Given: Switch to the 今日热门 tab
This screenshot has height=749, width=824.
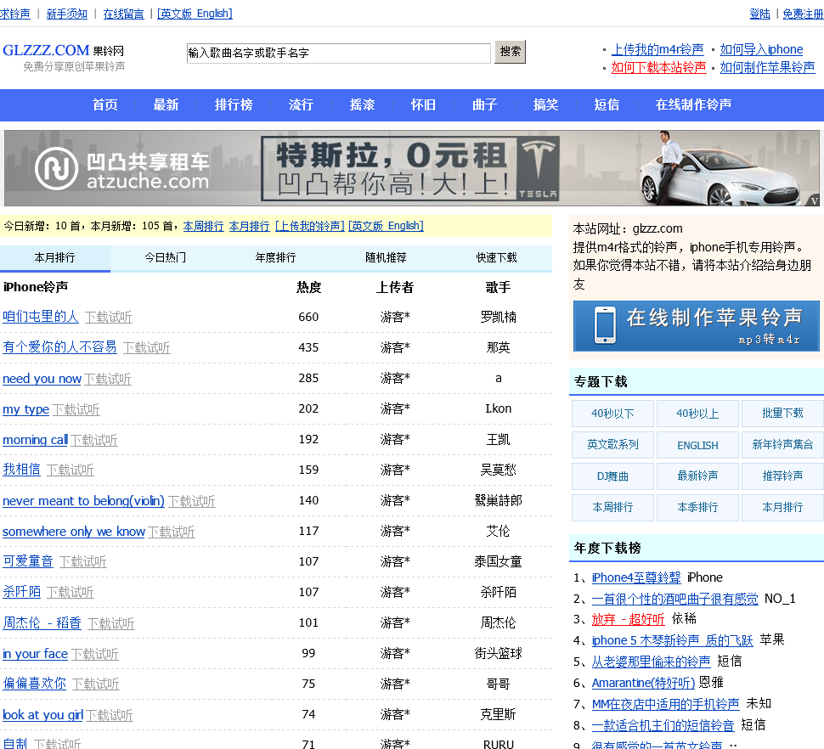Looking at the screenshot, I should point(165,257).
